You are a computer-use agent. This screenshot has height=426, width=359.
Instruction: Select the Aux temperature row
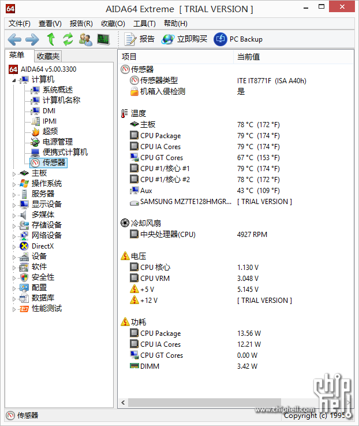click(x=236, y=190)
